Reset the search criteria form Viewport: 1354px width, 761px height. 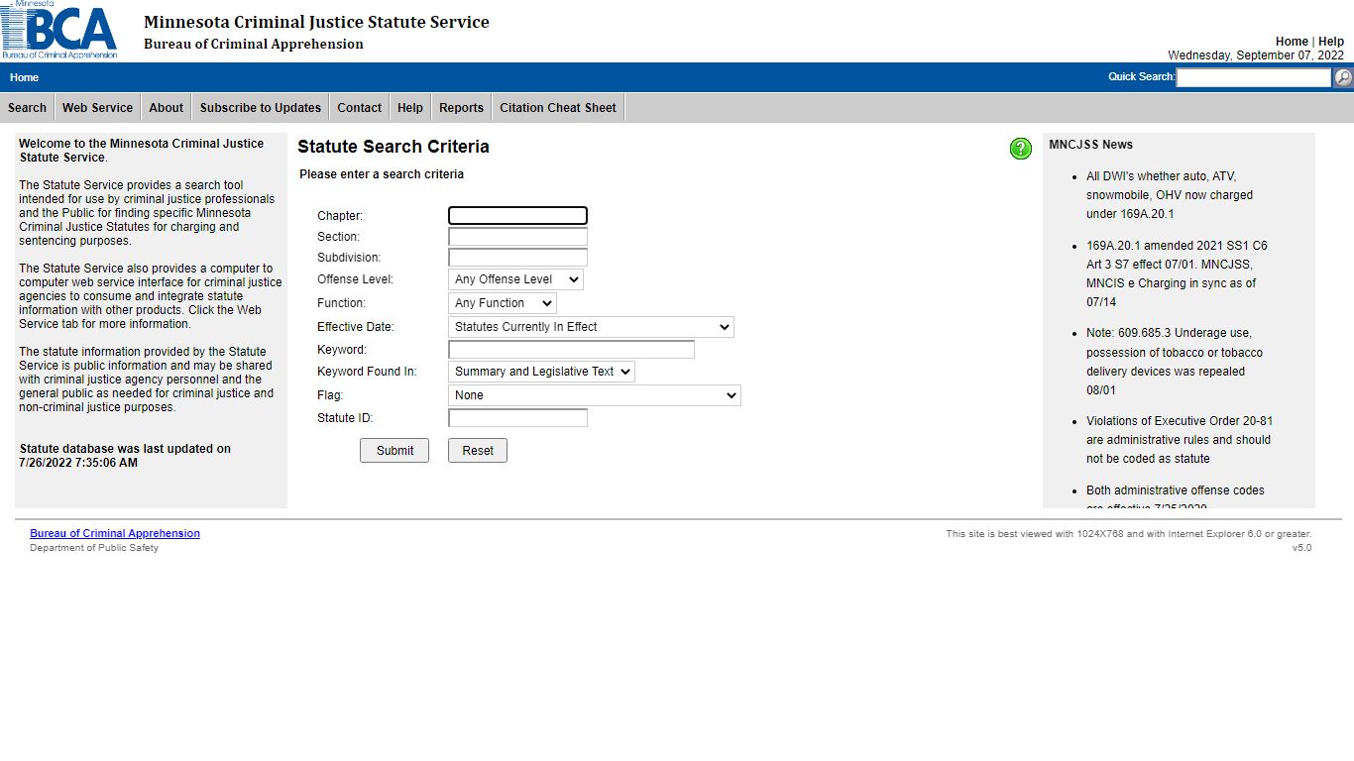(x=478, y=451)
